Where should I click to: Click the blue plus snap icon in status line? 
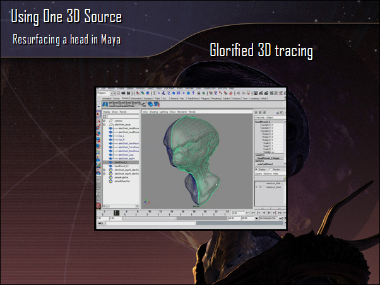coord(158,93)
